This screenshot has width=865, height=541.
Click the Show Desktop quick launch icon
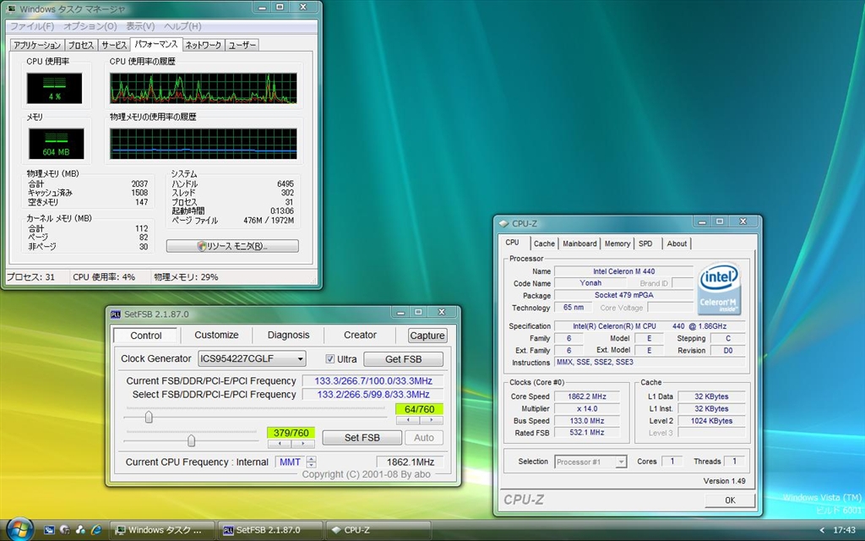click(x=50, y=530)
